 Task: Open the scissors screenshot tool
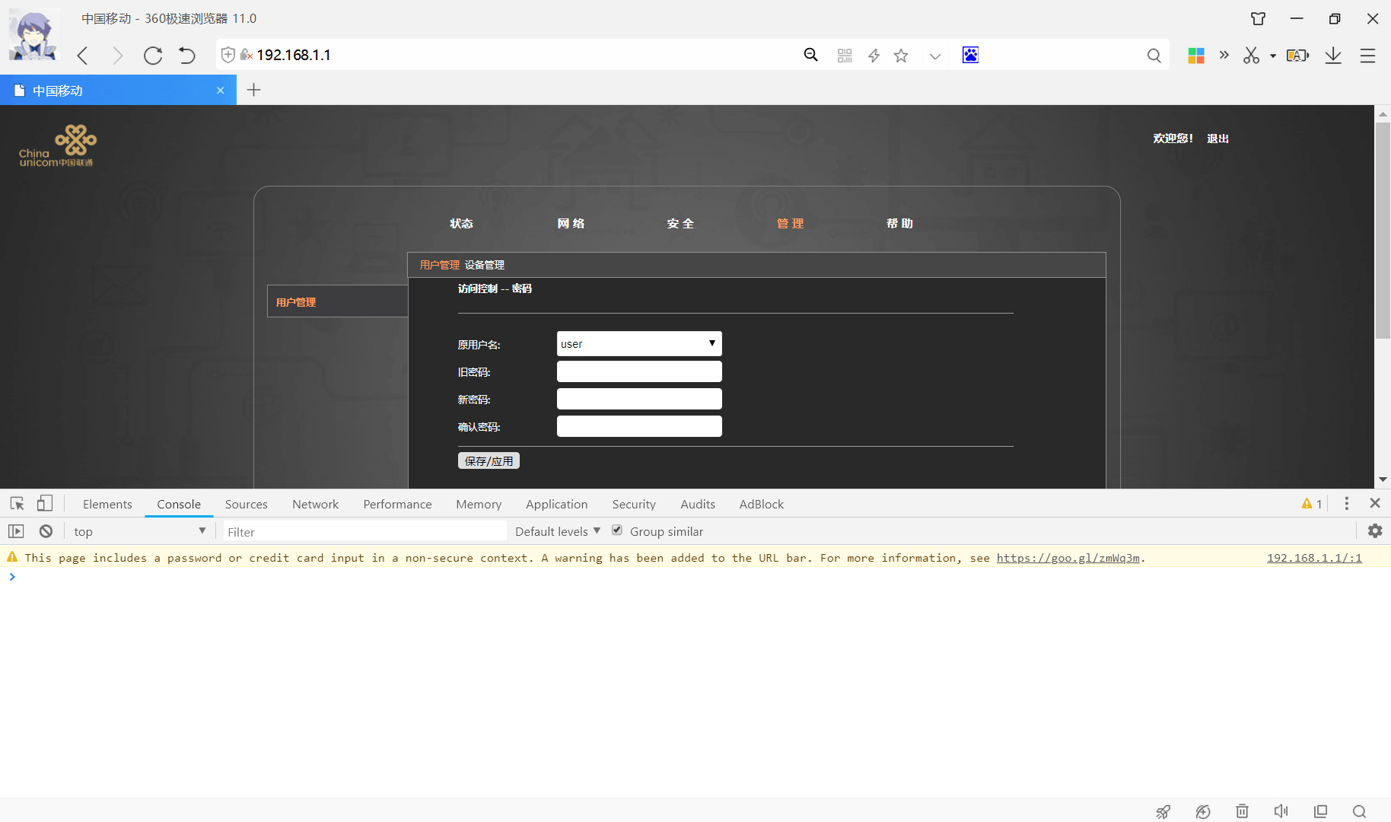pos(1252,56)
